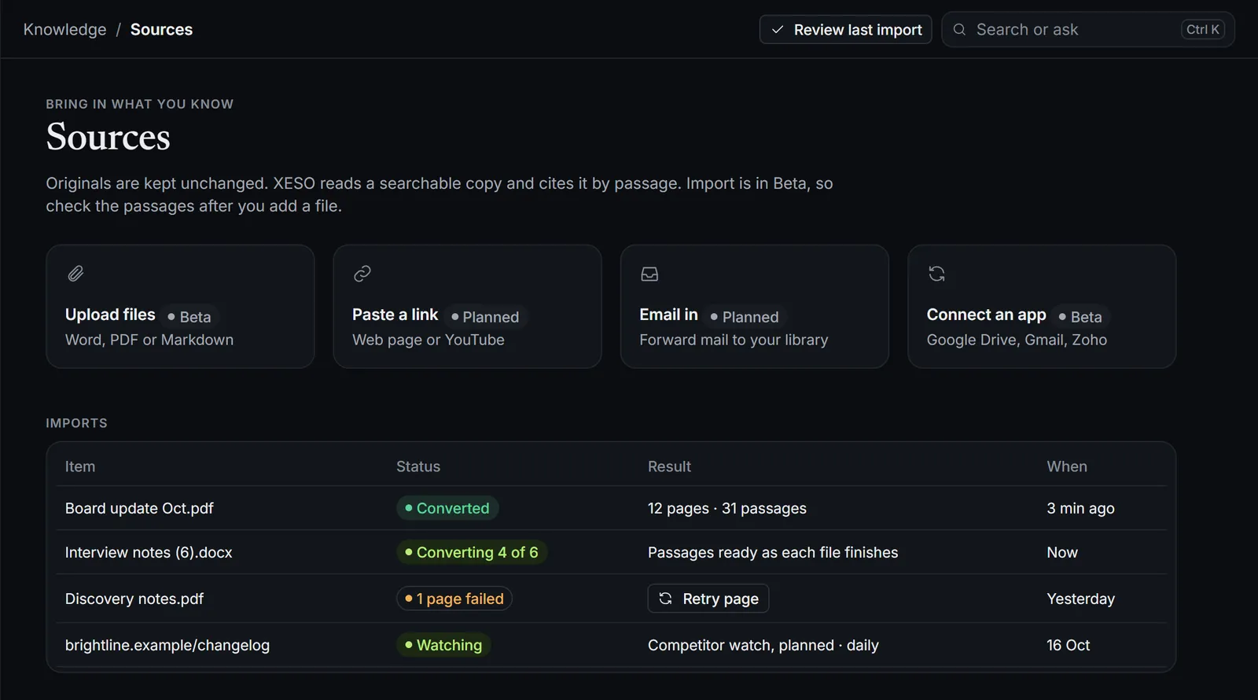Select brightline.example/changelog in imports
1258x700 pixels.
167,645
